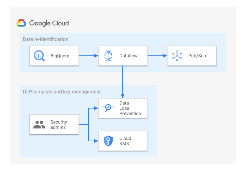Click the BigQuery magnifier icon
Screen dimensions: 246x177
point(39,56)
